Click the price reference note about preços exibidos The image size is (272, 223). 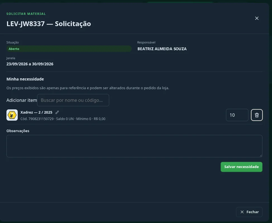point(88,88)
